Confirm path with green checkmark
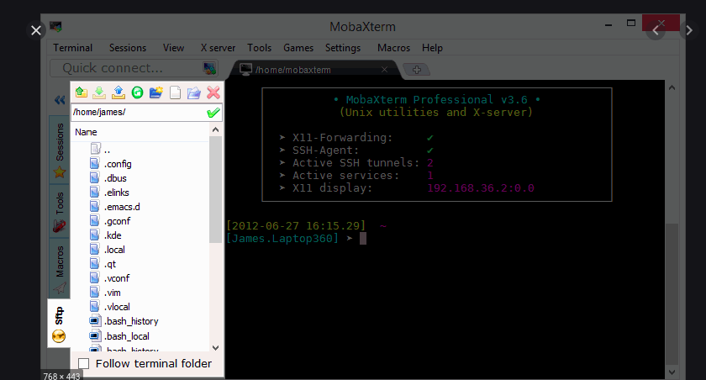This screenshot has width=706, height=380. 213,112
